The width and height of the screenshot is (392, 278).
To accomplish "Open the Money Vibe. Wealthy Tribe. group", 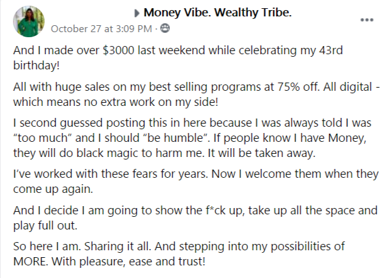I will [218, 13].
